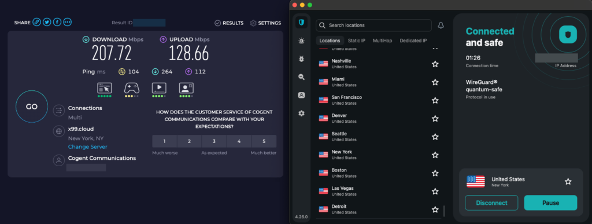Screen dimensions: 592x224
Task: Click the United States flag in connection card
Action: click(476, 182)
